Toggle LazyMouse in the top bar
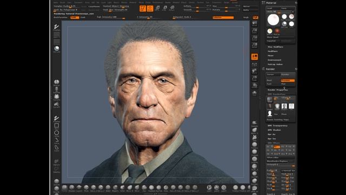The height and width of the screenshot is (195, 346). tap(94, 6)
